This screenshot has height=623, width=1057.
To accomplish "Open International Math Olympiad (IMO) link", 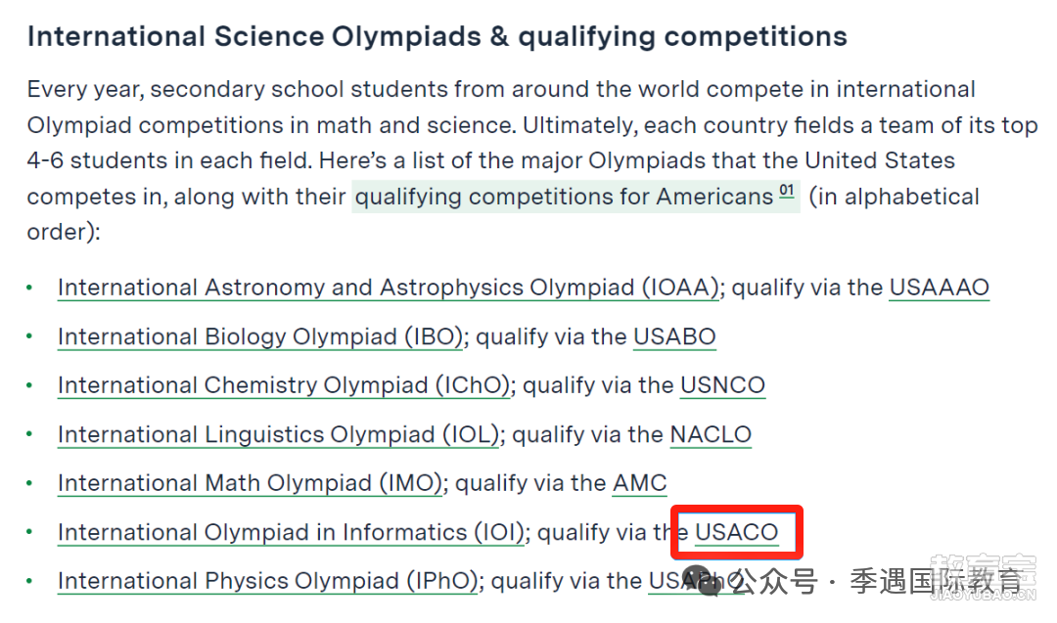I will pyautogui.click(x=251, y=483).
